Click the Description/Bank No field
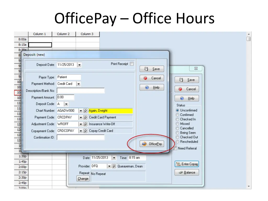268x201 pixels. [81, 91]
